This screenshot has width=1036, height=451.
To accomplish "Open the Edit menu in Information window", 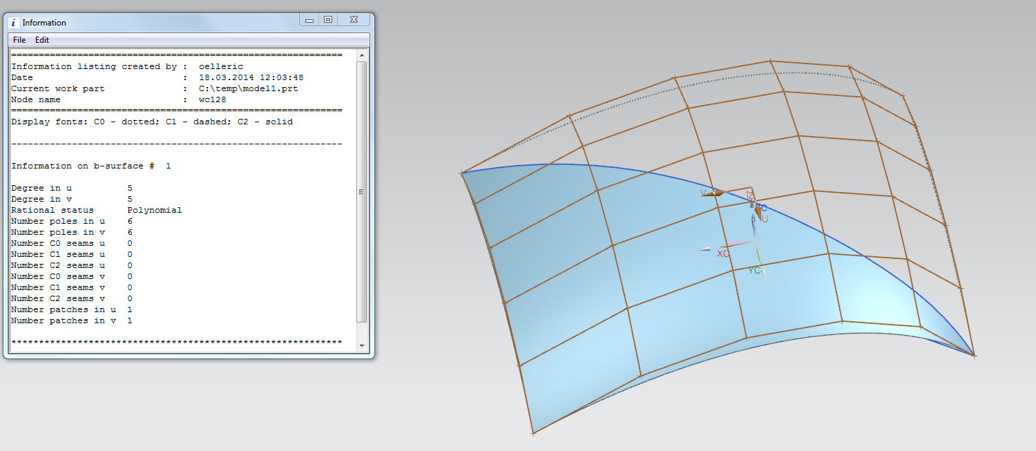I will point(42,40).
